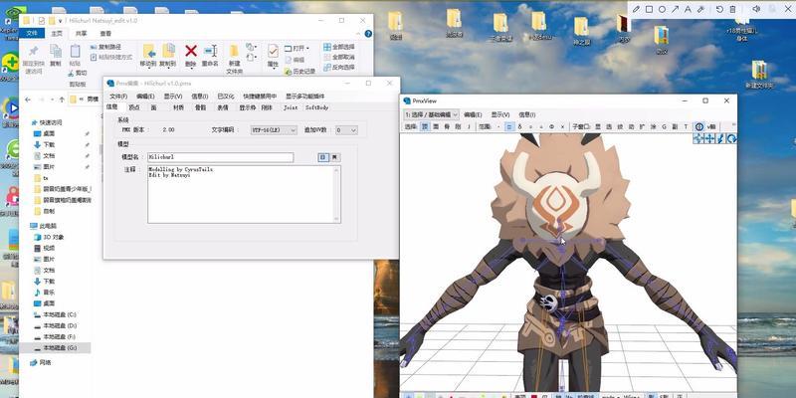The width and height of the screenshot is (796, 398).
Task: Open 显示多功能插件 menu in Pmx editor
Action: [x=304, y=96]
